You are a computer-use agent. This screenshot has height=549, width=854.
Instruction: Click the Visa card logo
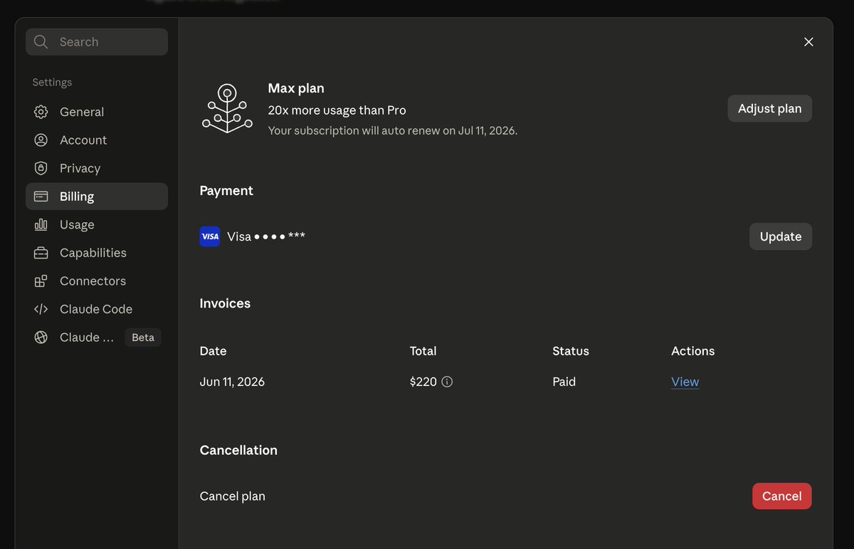[x=210, y=236]
